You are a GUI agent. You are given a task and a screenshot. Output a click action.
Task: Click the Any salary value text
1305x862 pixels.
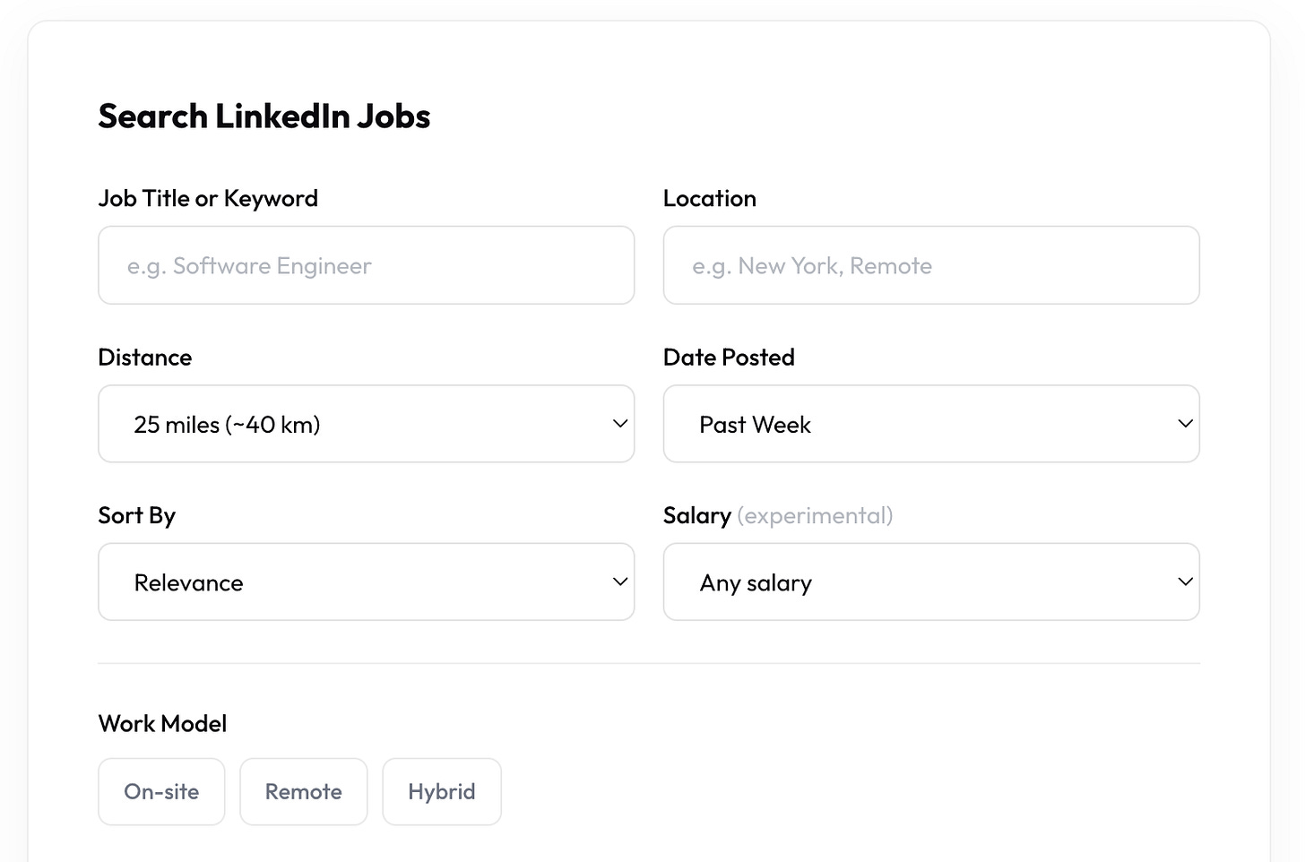(x=756, y=582)
